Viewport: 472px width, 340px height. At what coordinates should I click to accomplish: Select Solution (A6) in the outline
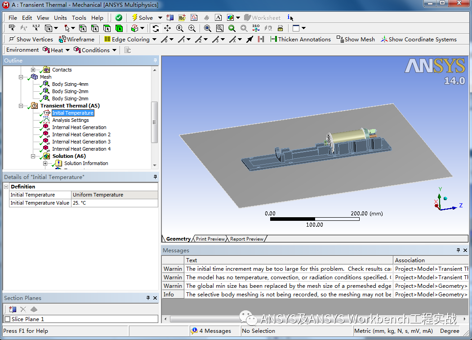[x=69, y=157]
